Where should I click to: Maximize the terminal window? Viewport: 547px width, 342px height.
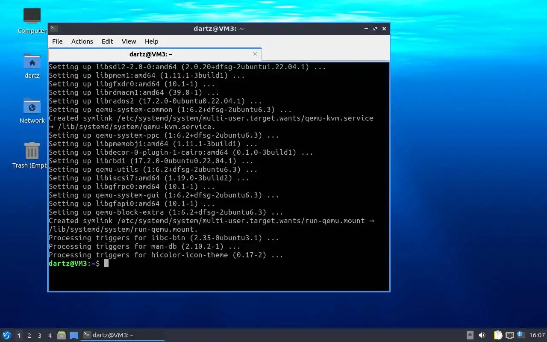375,29
